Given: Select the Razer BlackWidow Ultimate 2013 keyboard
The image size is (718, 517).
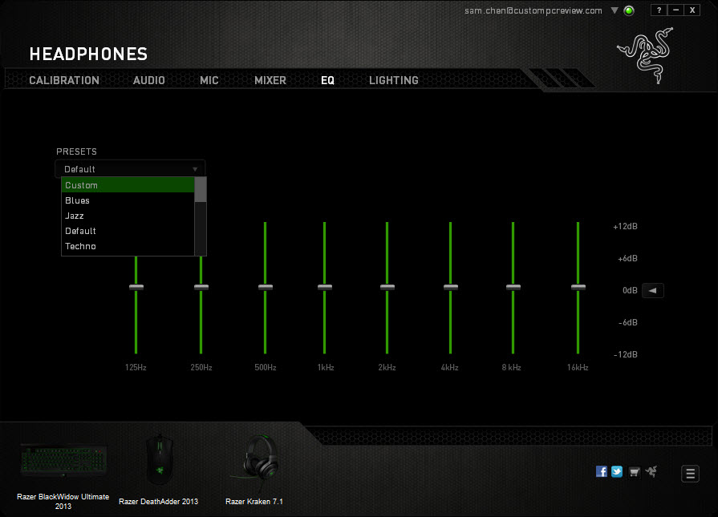Looking at the screenshot, I should point(63,475).
